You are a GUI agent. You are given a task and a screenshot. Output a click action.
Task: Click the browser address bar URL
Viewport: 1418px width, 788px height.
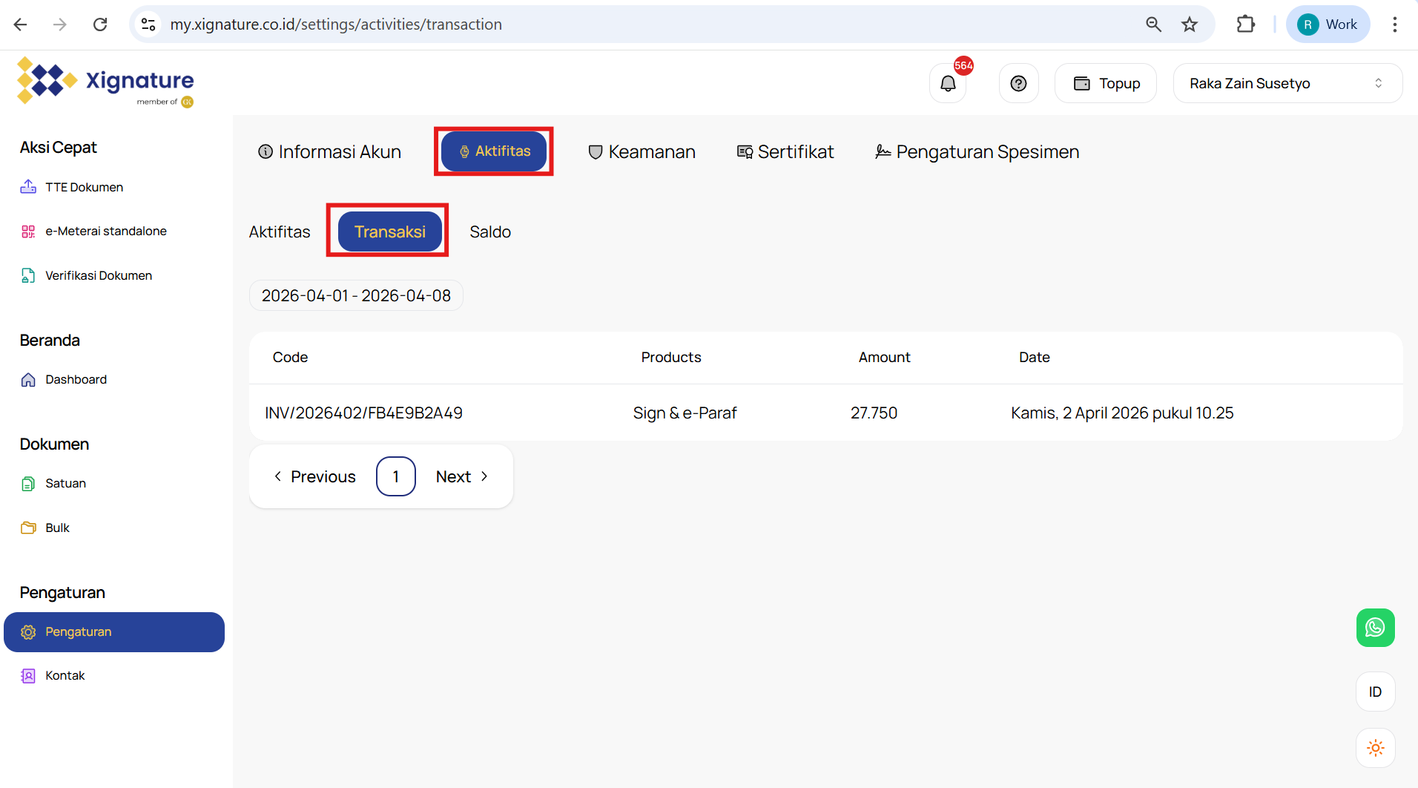(x=336, y=24)
